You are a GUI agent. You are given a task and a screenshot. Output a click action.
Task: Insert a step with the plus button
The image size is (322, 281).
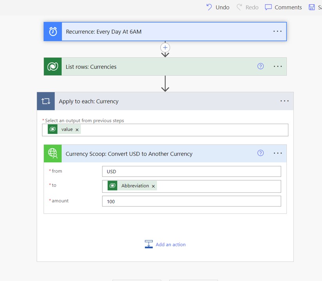(165, 48)
